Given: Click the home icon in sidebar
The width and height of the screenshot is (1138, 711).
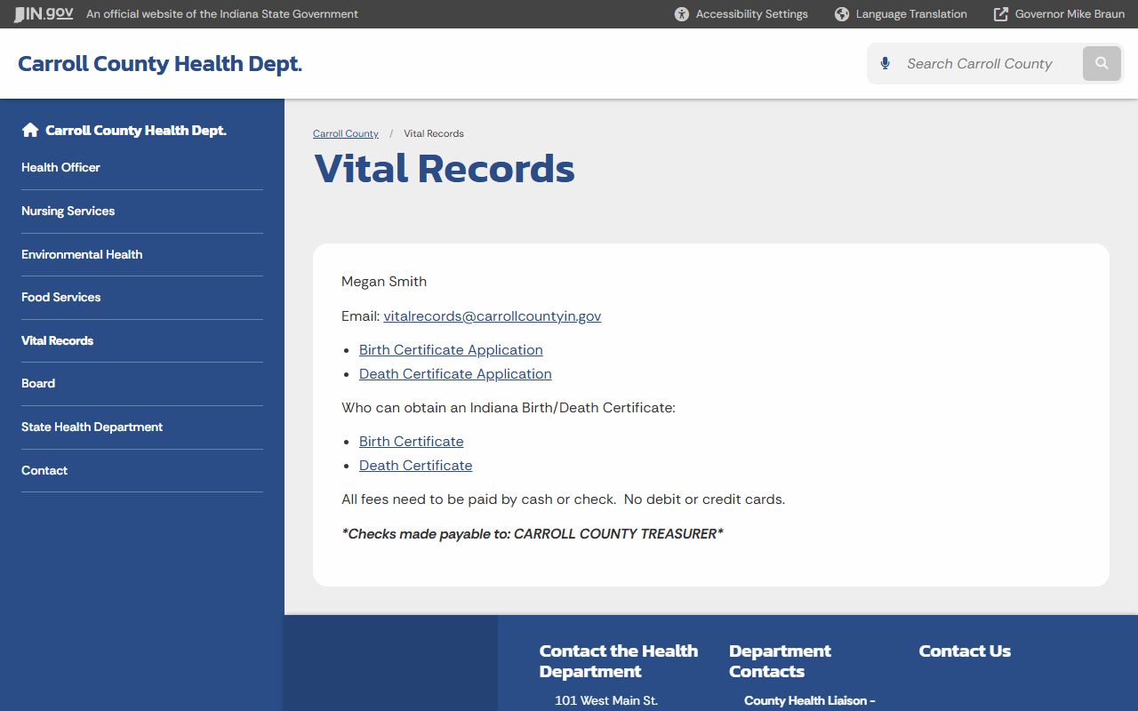Looking at the screenshot, I should (30, 130).
